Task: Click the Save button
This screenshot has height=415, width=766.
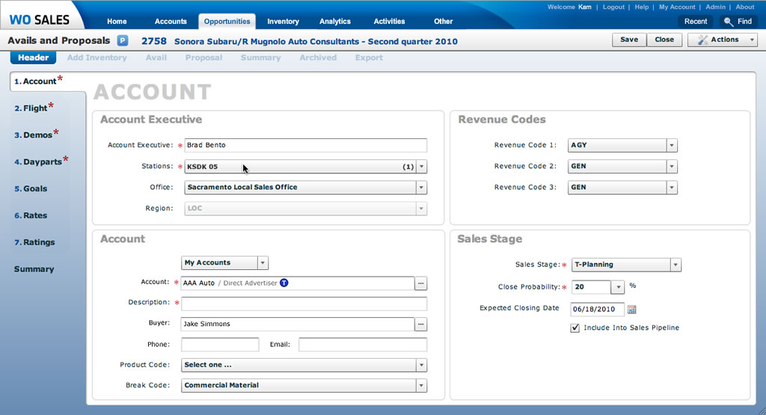Action: [629, 40]
